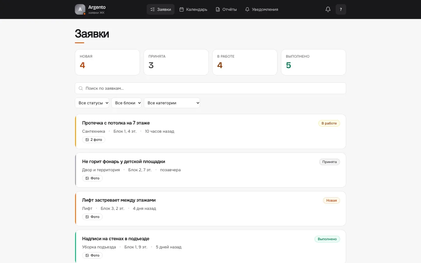This screenshot has width=421, height=263.
Task: Click the Фото chip on the Лифт request
Action: coord(92,217)
